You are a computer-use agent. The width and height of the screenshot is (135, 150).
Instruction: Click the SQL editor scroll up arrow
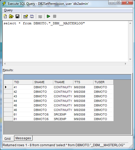point(130,23)
